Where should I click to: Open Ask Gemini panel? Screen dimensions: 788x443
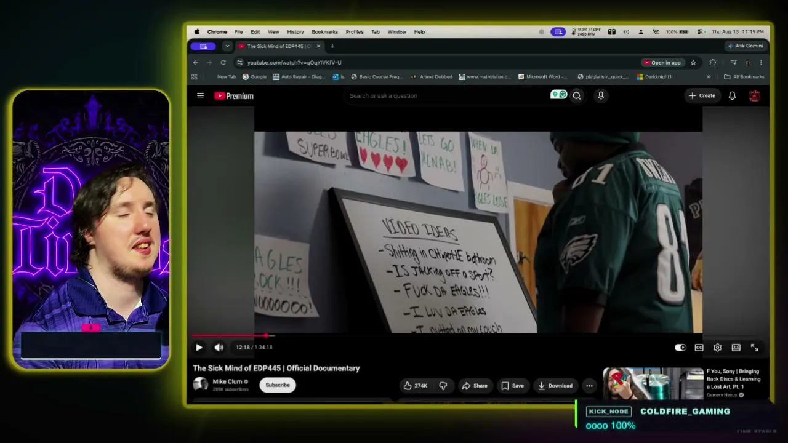[x=745, y=46]
